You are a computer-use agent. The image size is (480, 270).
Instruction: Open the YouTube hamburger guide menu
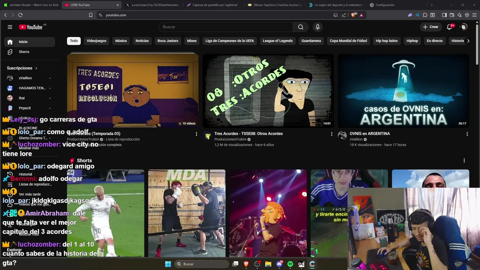(x=10, y=27)
